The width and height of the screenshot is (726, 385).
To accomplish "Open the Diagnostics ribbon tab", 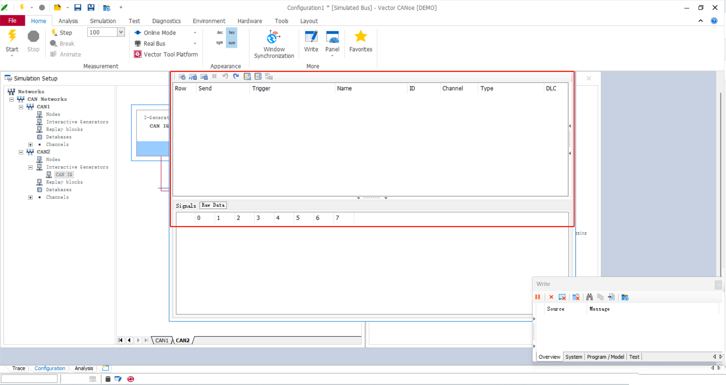I will 166,21.
